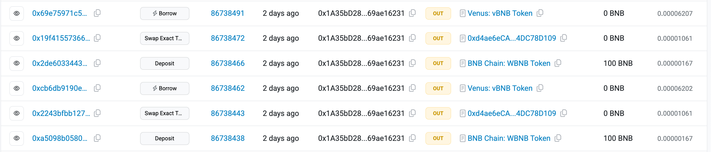Copy hash of transaction 0xa5098b0580
The height and width of the screenshot is (152, 711).
[97, 138]
